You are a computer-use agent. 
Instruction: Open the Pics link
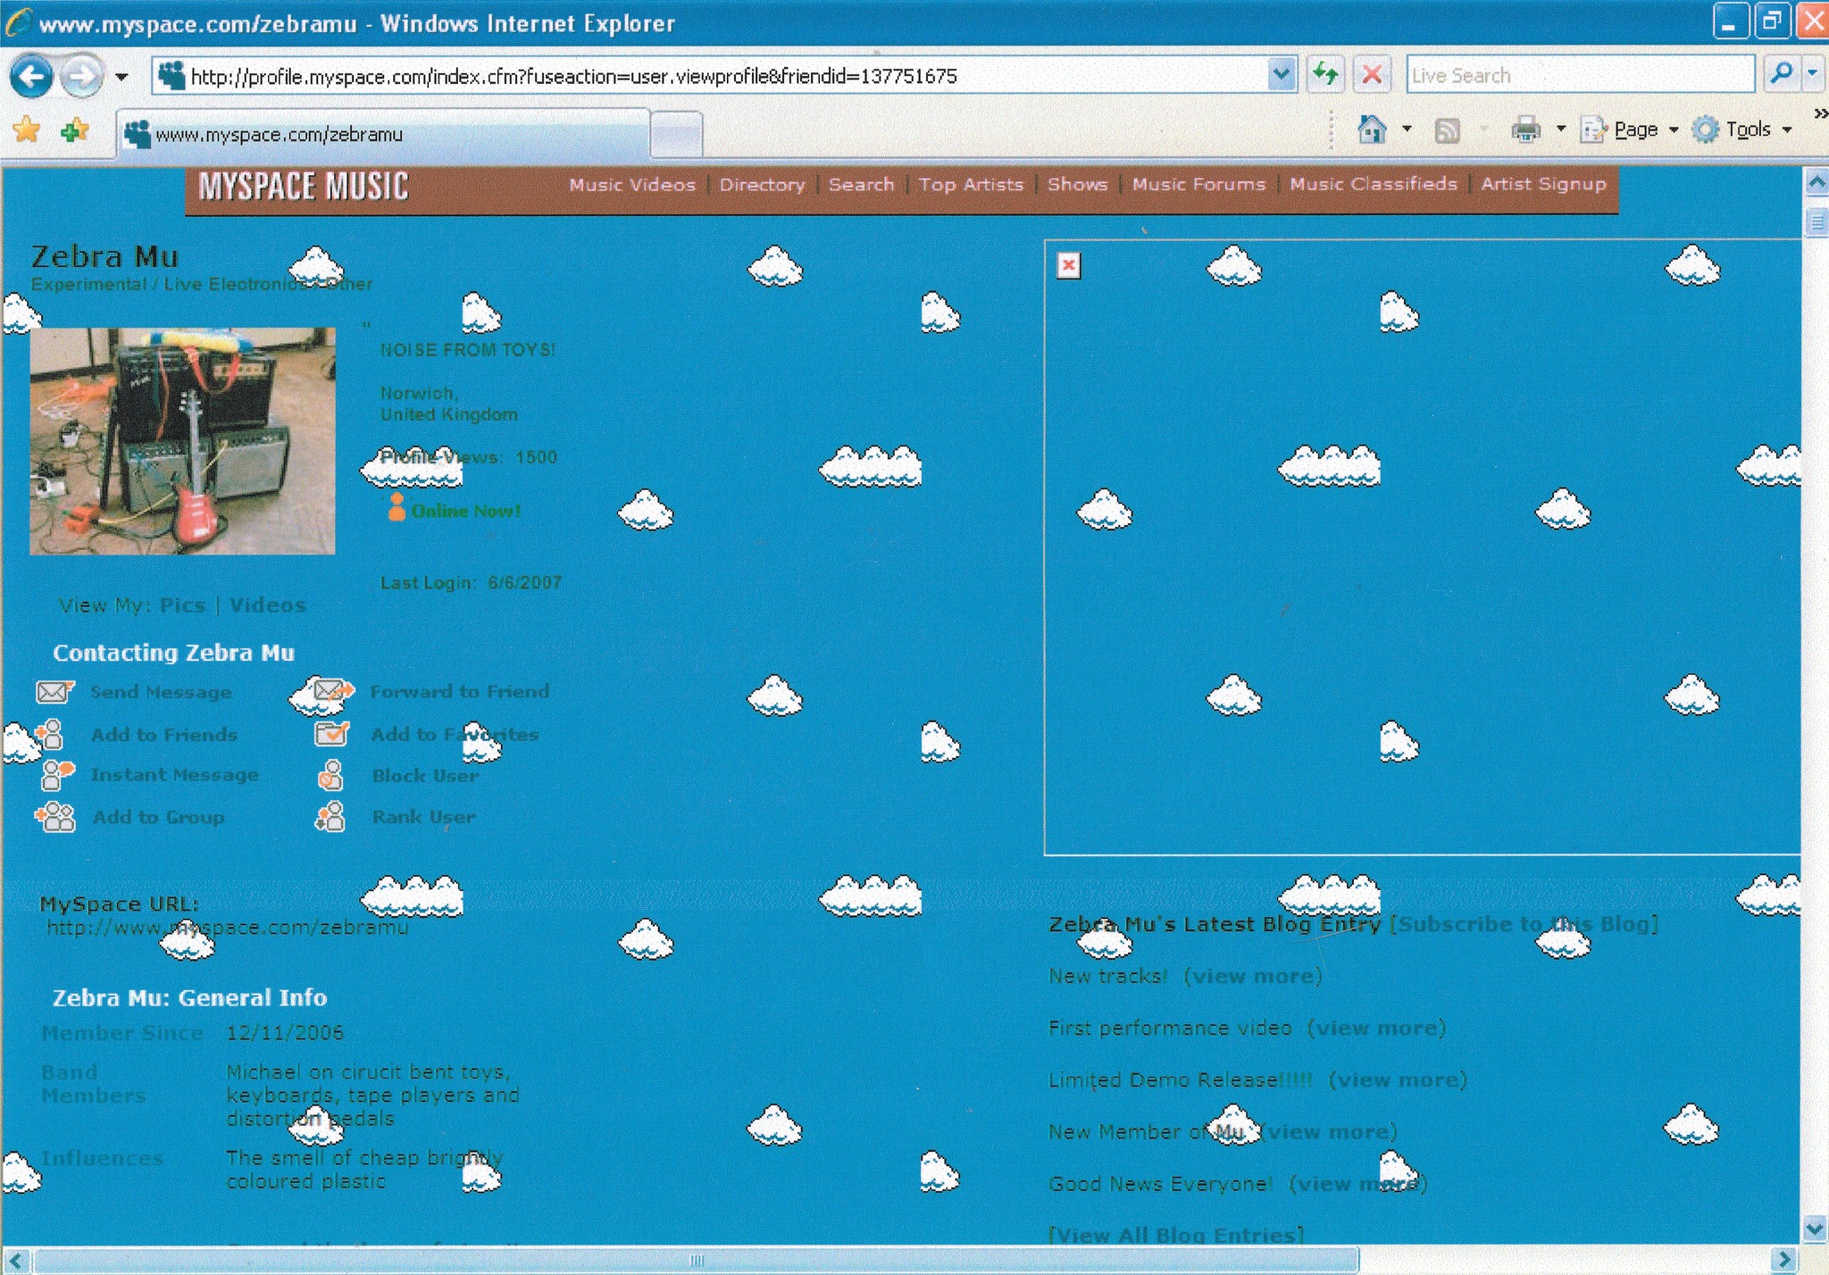coord(182,605)
